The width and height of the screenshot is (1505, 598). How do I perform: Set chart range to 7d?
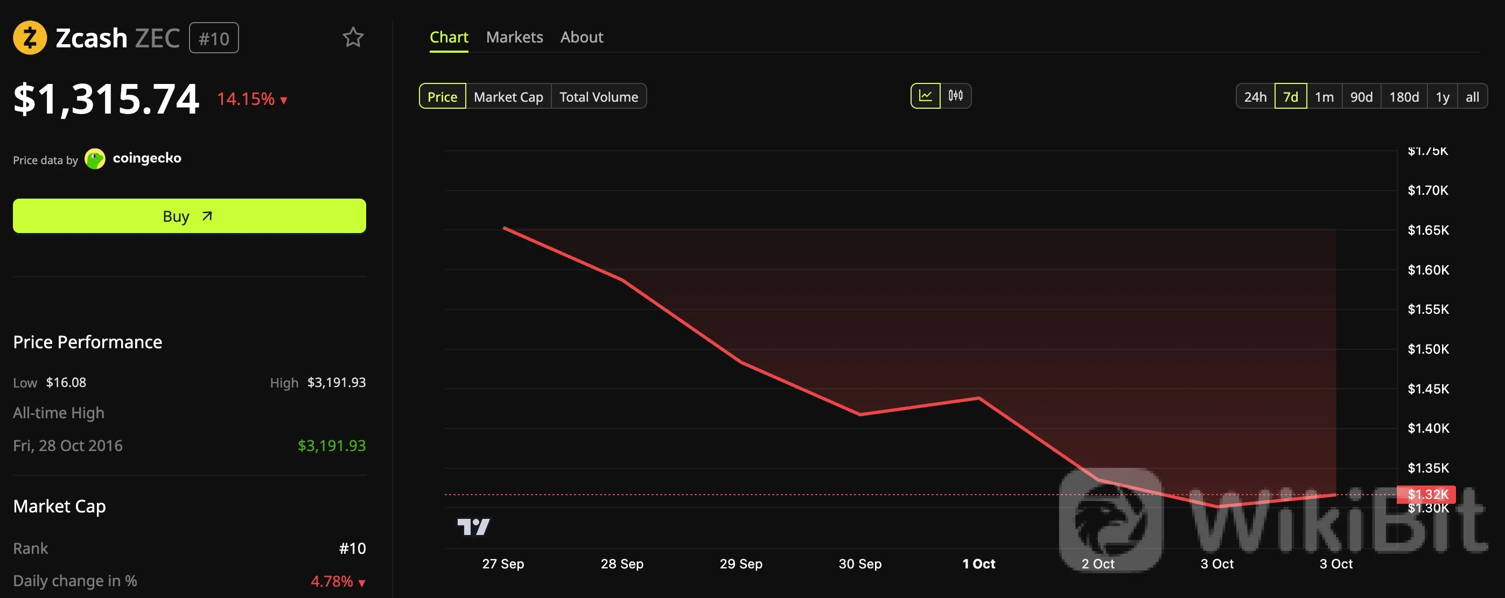[x=1291, y=96]
